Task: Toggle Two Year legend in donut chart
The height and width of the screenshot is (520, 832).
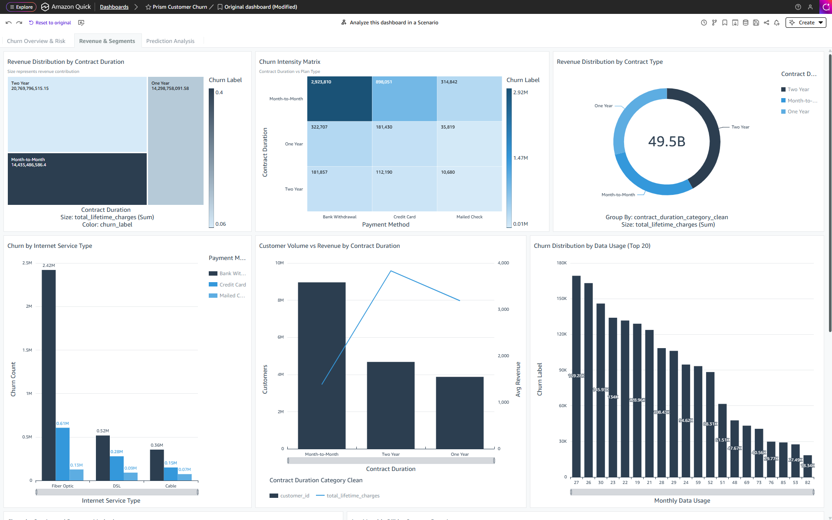Action: [798, 89]
